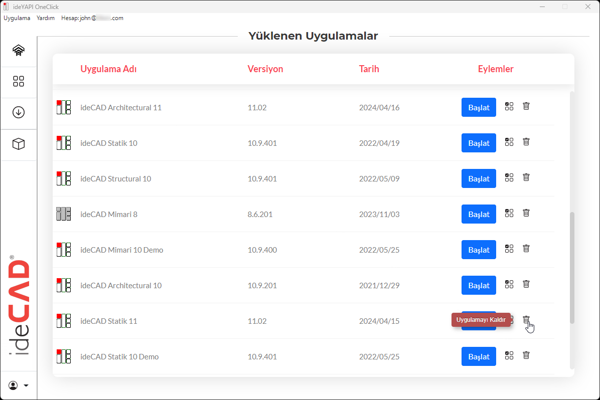
Task: Click grid icon for ideCAD Architectural 10
Action: (509, 284)
